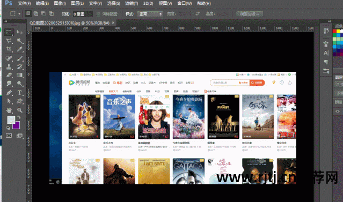This screenshot has height=202, width=343.
Task: Select the Custom Shape tool
Action: tap(20, 101)
